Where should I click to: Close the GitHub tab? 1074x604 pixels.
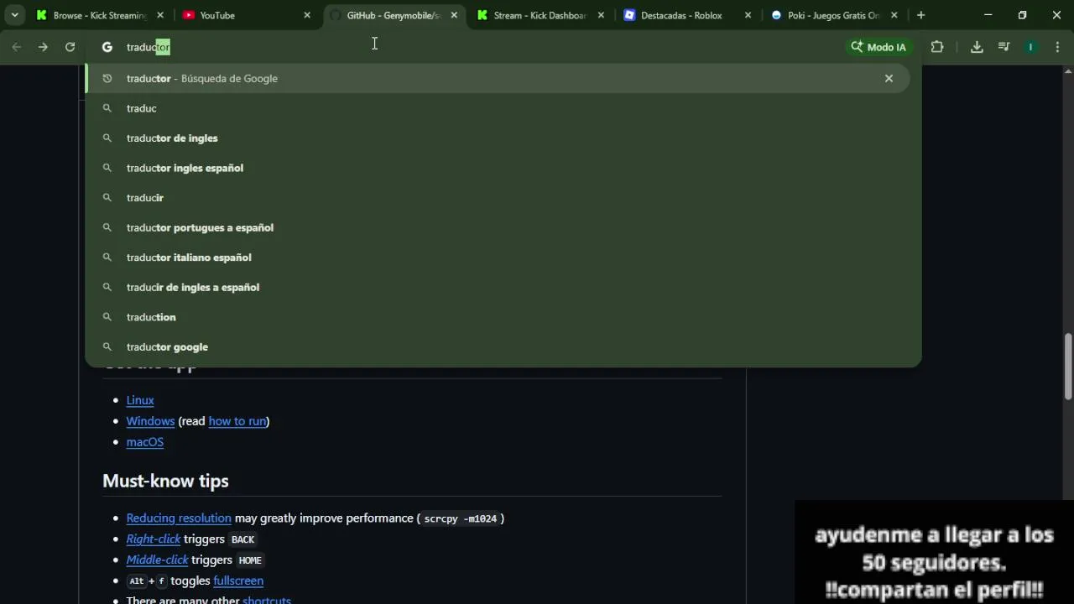click(454, 15)
